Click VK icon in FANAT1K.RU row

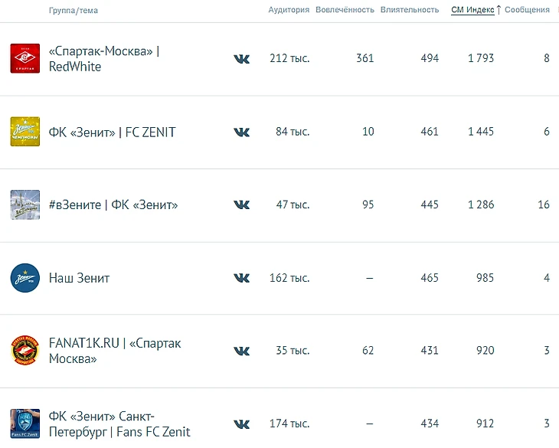pyautogui.click(x=241, y=351)
